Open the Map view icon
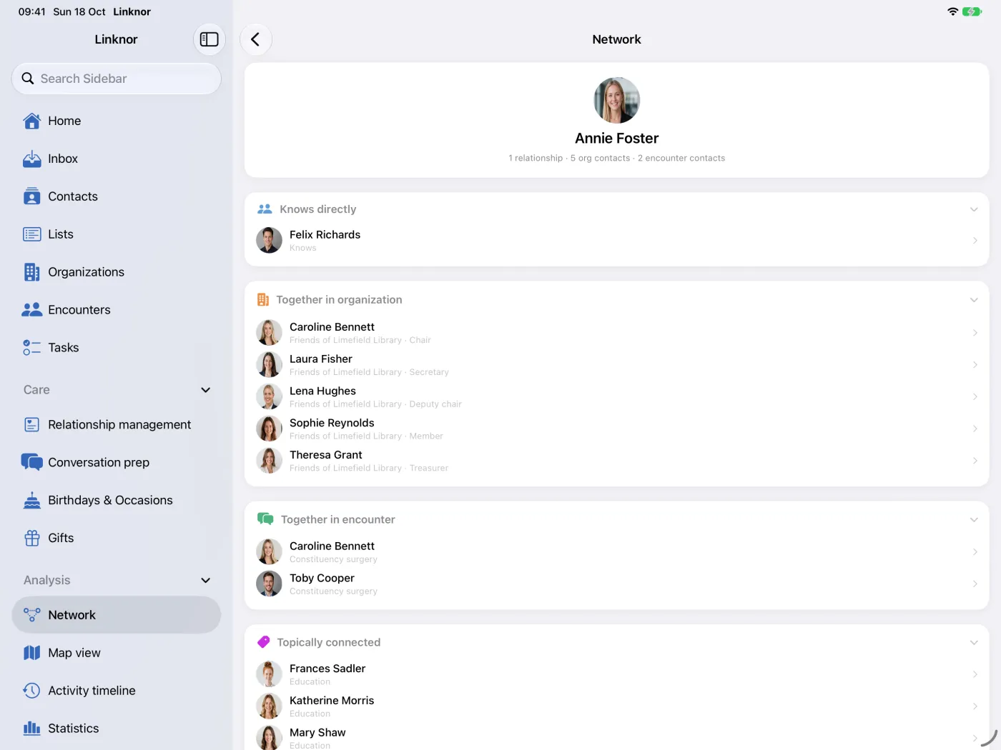 pos(32,653)
